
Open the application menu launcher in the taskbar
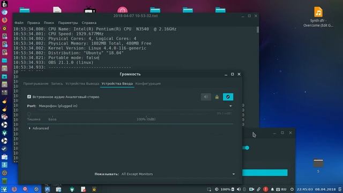tap(4, 189)
